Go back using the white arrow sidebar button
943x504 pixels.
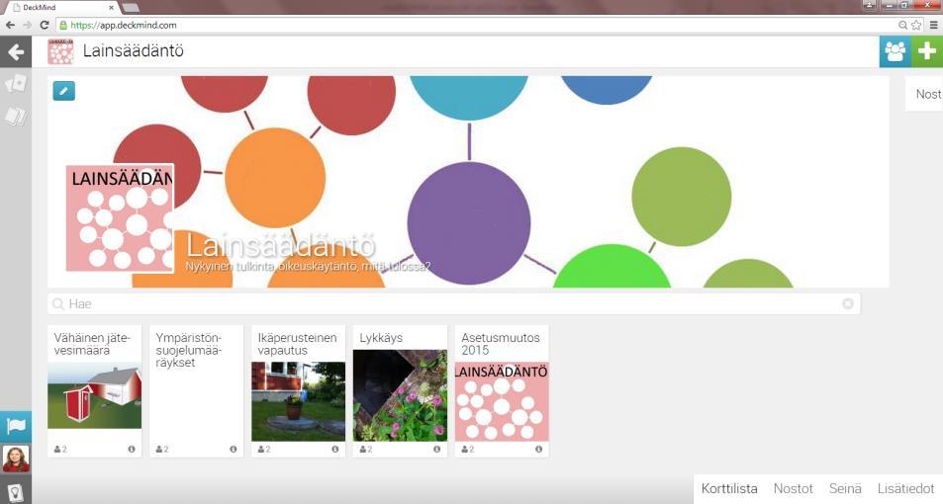(x=16, y=52)
